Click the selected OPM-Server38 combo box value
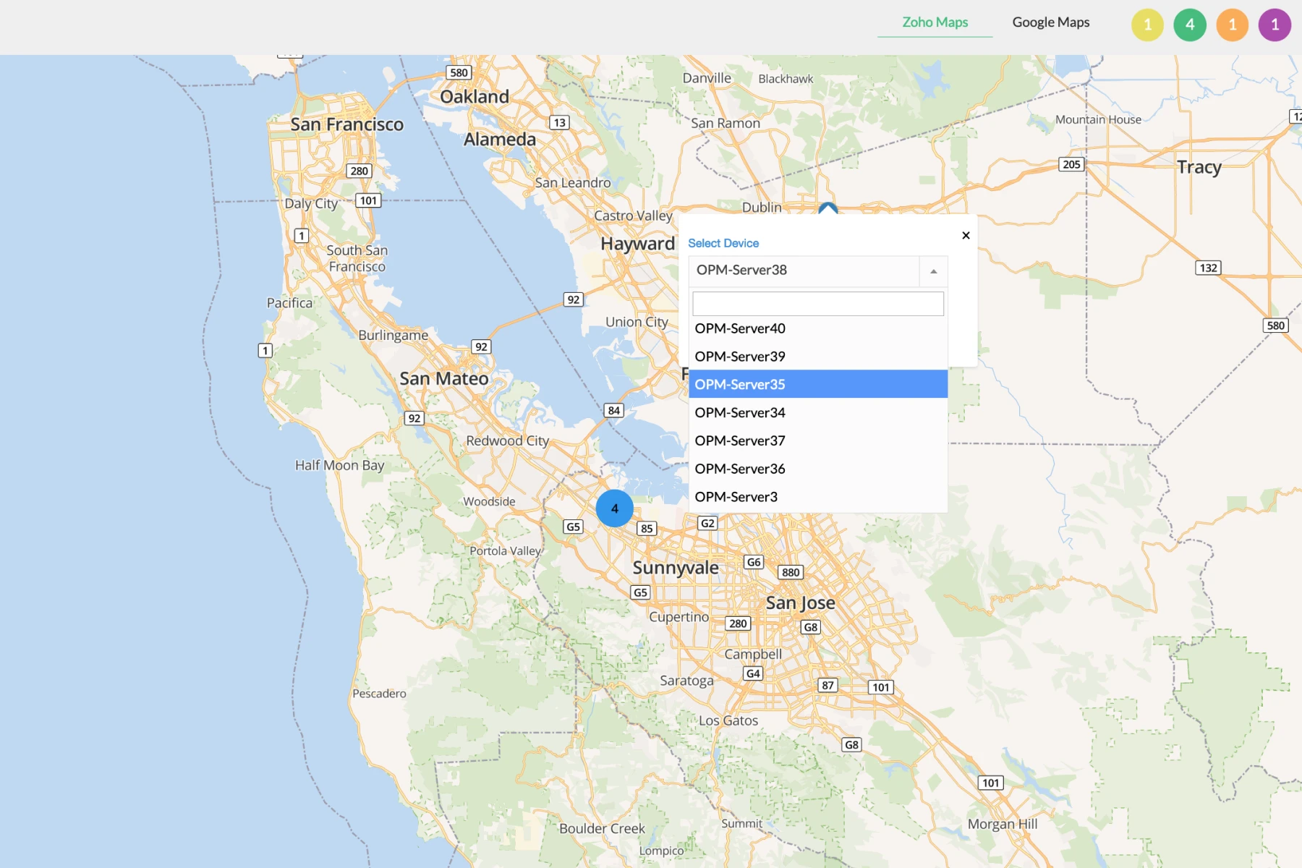This screenshot has height=868, width=1302. coord(804,271)
